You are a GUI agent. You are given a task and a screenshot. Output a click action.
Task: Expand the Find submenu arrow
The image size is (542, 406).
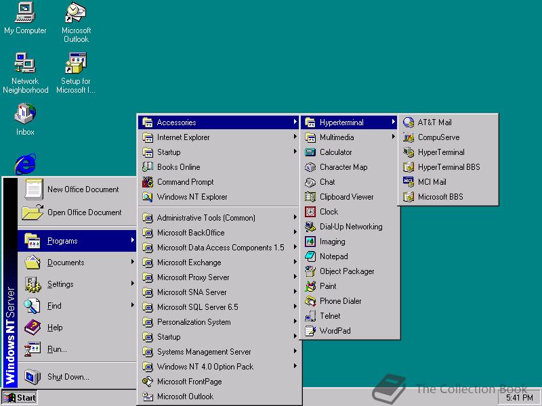coord(132,305)
